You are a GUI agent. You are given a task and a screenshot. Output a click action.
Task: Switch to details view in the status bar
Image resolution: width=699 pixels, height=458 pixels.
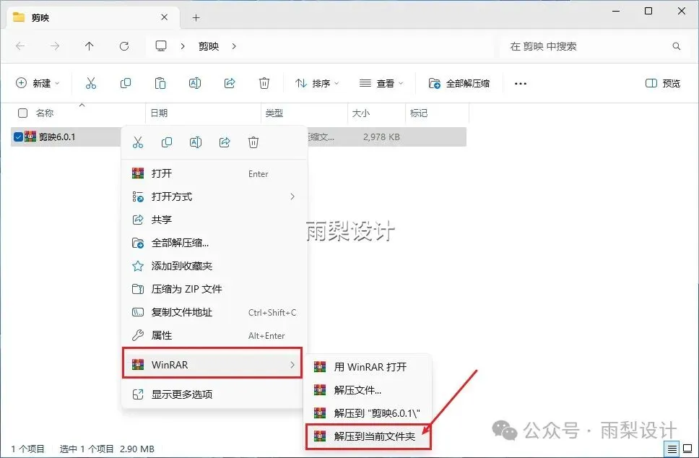coord(672,449)
